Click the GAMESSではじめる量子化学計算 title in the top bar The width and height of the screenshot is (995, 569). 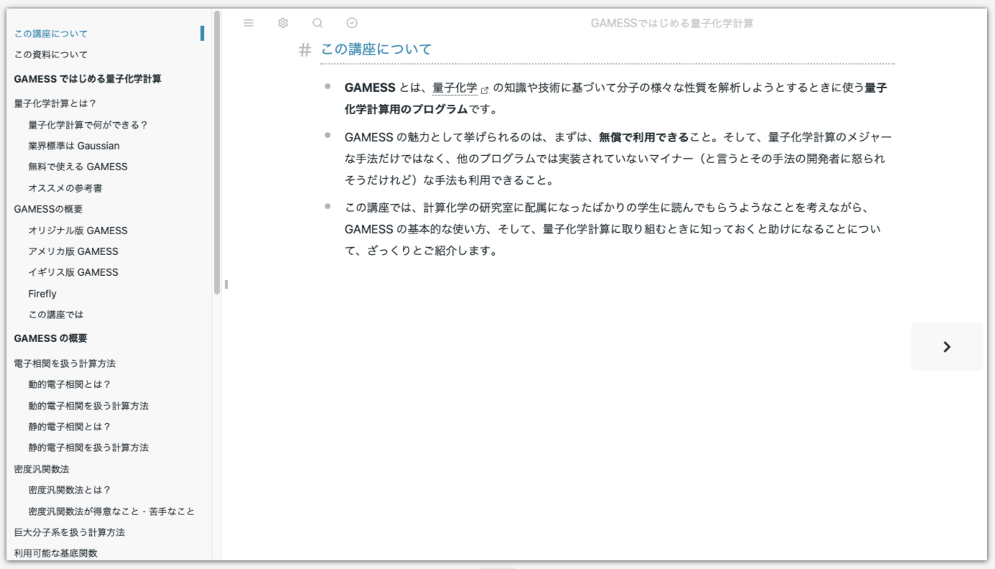click(x=672, y=23)
